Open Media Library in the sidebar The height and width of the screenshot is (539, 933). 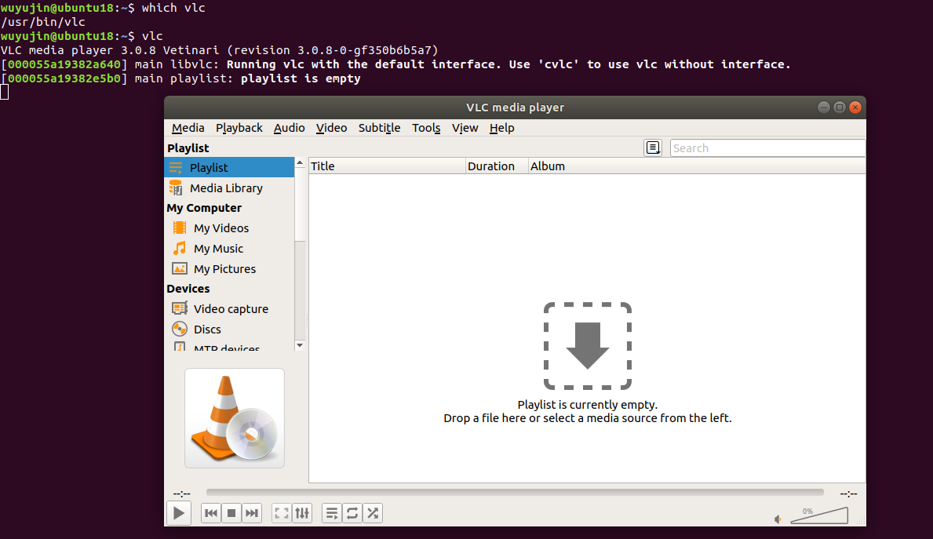[x=227, y=188]
